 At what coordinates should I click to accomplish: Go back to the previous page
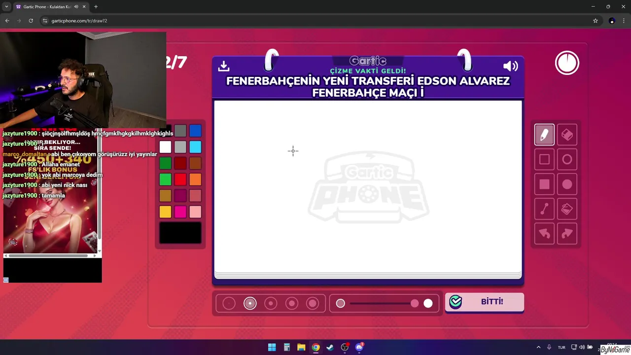coord(7,21)
